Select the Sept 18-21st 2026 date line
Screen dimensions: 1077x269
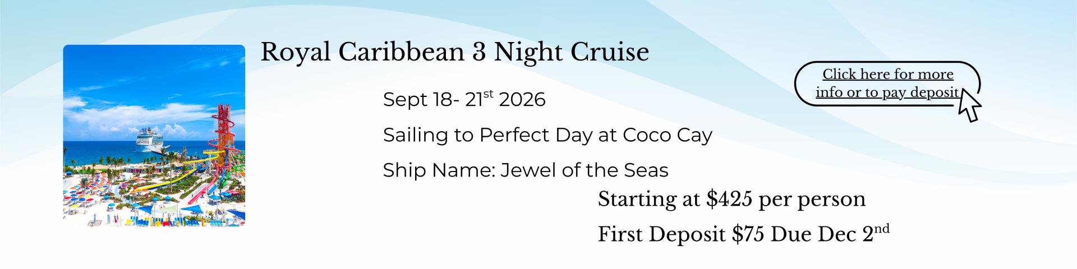click(x=464, y=100)
